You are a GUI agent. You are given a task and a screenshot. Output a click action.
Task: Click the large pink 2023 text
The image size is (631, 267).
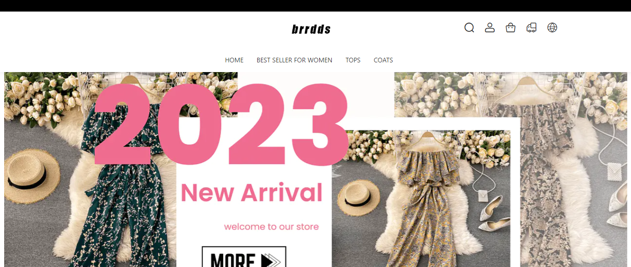coord(221,125)
